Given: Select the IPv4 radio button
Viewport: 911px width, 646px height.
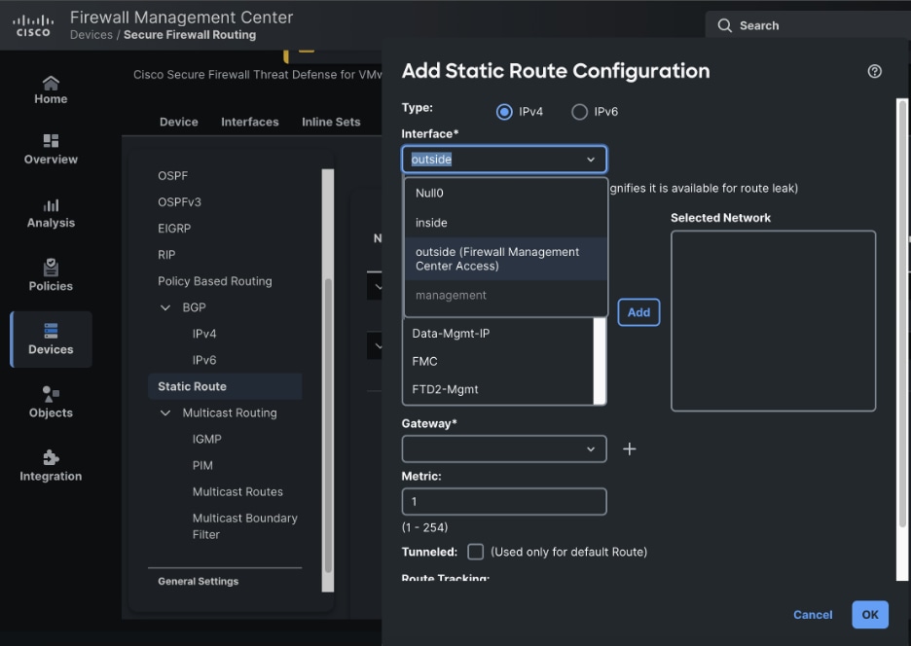Looking at the screenshot, I should click(504, 112).
